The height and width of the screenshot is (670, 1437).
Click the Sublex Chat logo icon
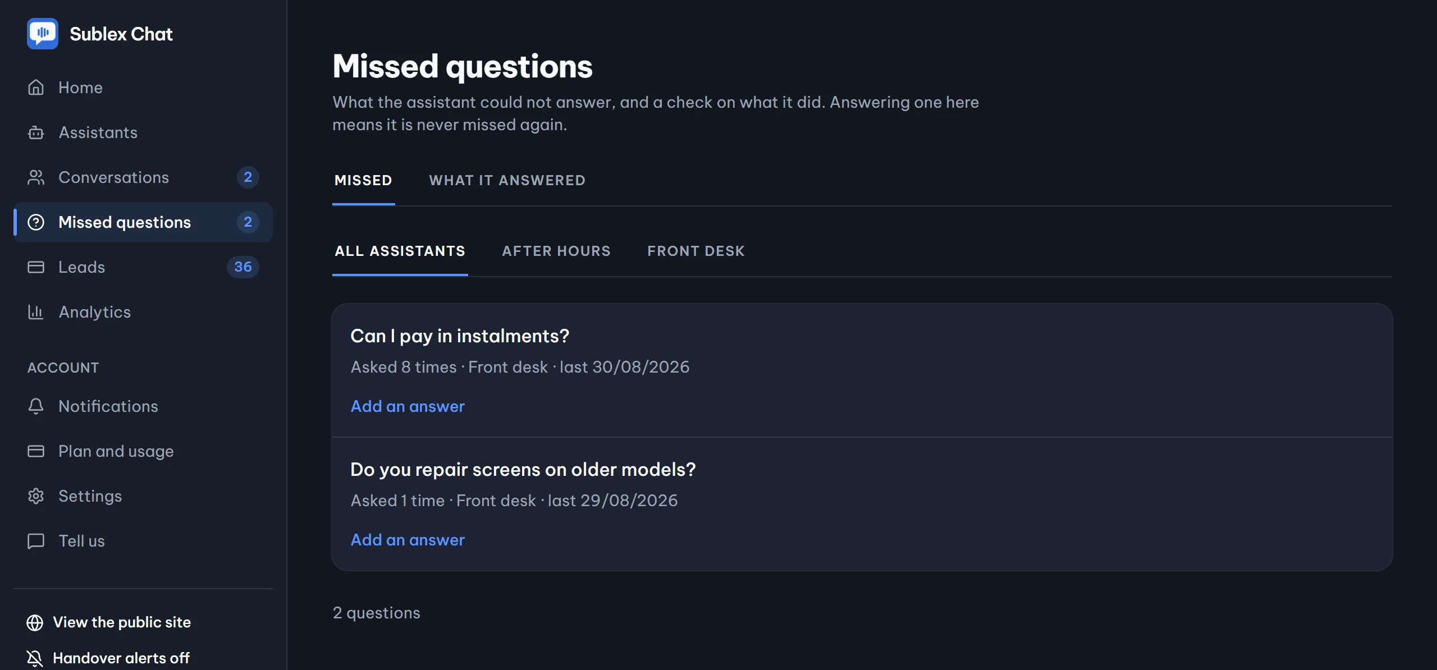[x=43, y=34]
